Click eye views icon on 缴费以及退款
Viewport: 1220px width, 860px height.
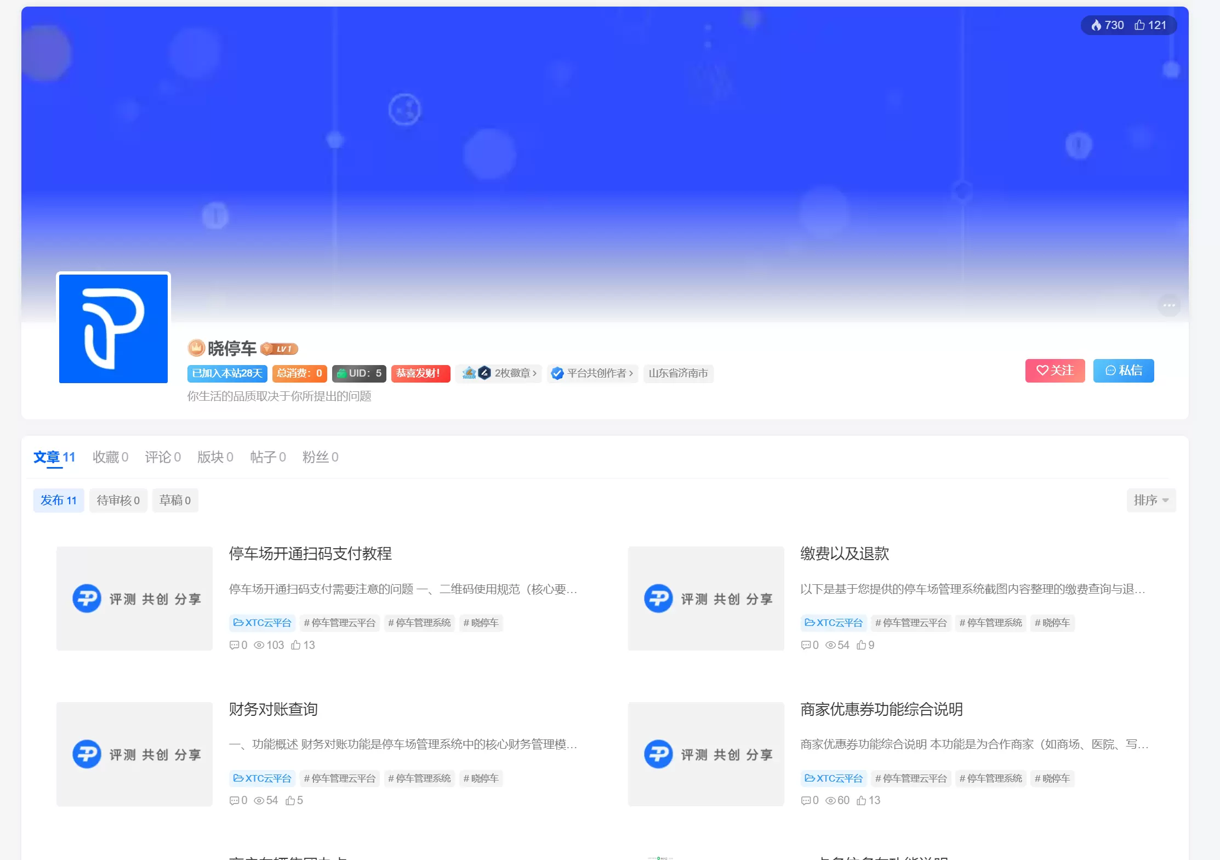pyautogui.click(x=831, y=645)
